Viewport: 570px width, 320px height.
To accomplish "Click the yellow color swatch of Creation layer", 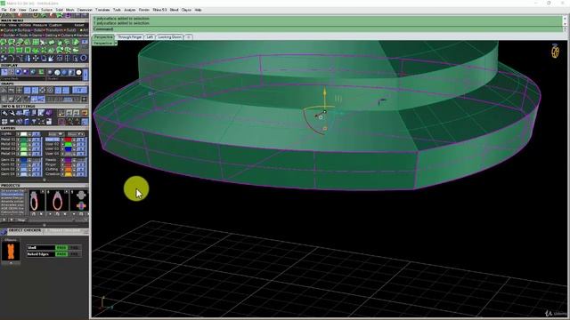I will 68,174.
